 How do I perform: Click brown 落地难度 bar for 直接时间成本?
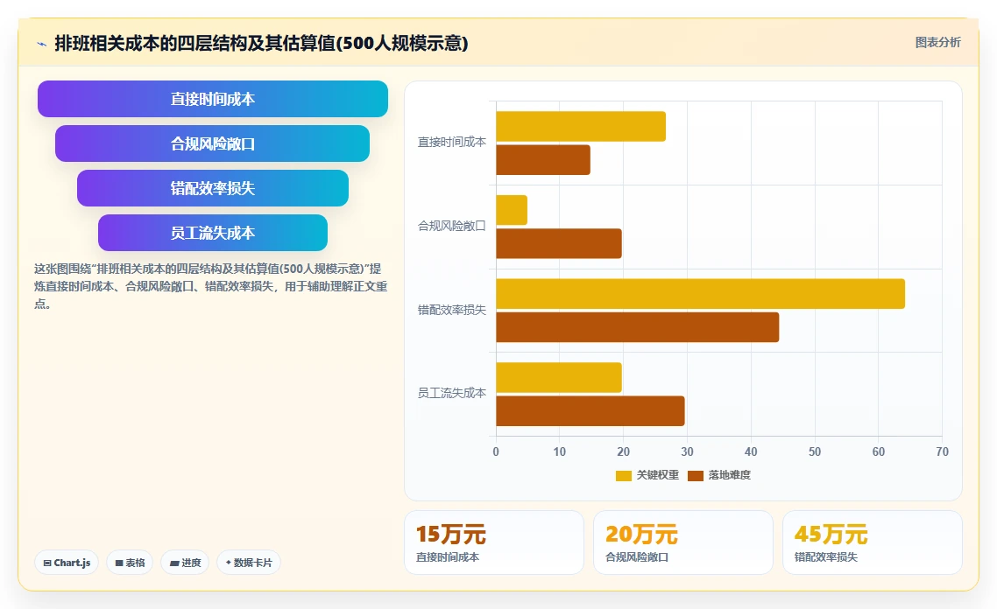(x=543, y=160)
